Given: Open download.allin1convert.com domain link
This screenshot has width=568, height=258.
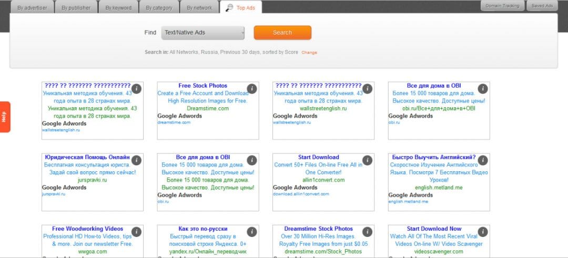Looking at the screenshot, I should 301,194.
